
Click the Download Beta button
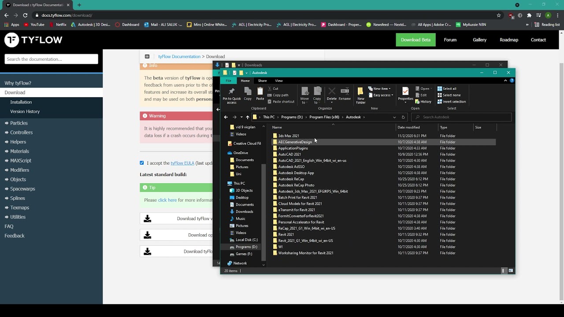pos(416,40)
